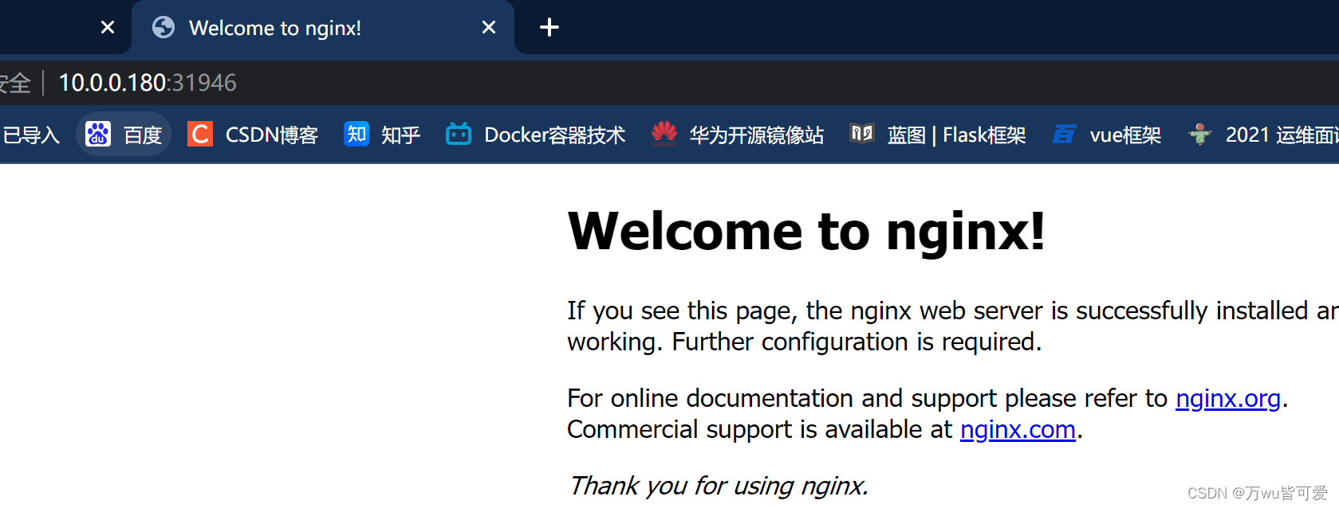The image size is (1339, 508).
Task: Click the 'working. Further configuration is required.' line
Action: click(805, 342)
